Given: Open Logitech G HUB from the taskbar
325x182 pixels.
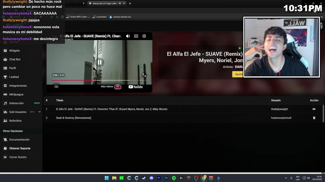Looking at the screenshot, I should tap(181, 178).
